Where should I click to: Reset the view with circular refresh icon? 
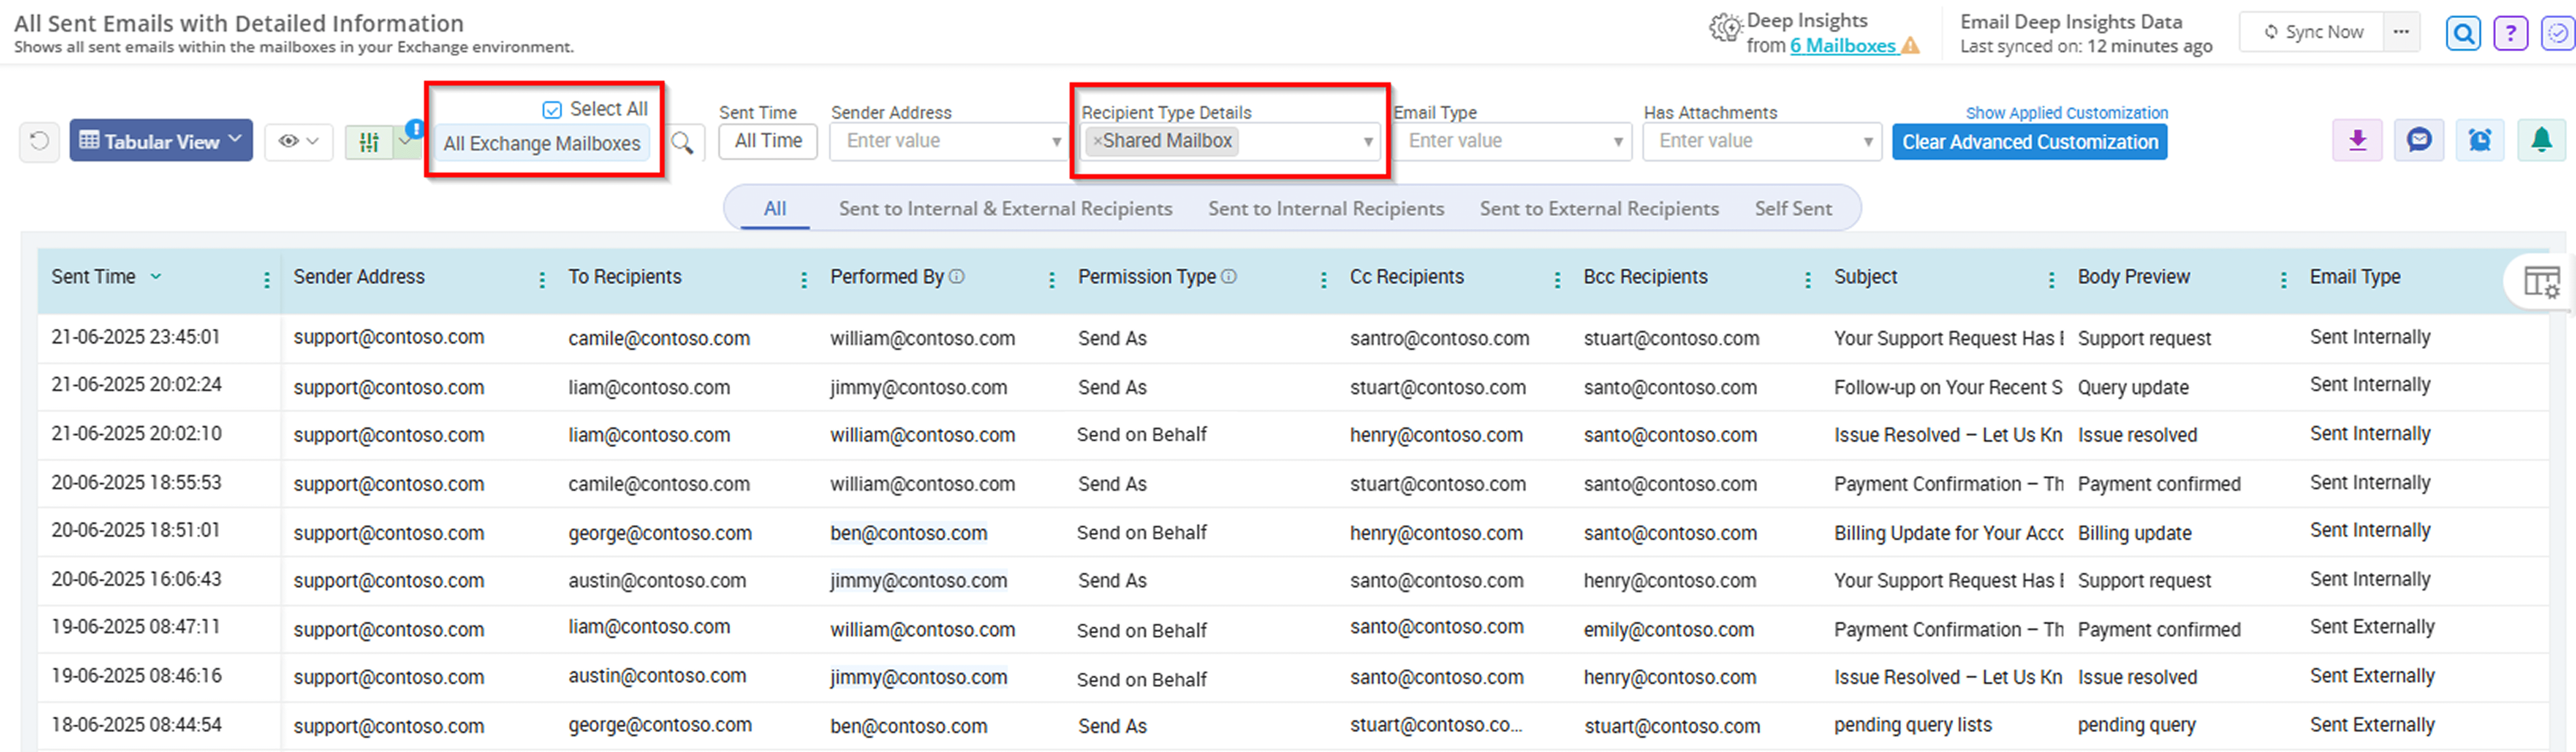coord(39,141)
